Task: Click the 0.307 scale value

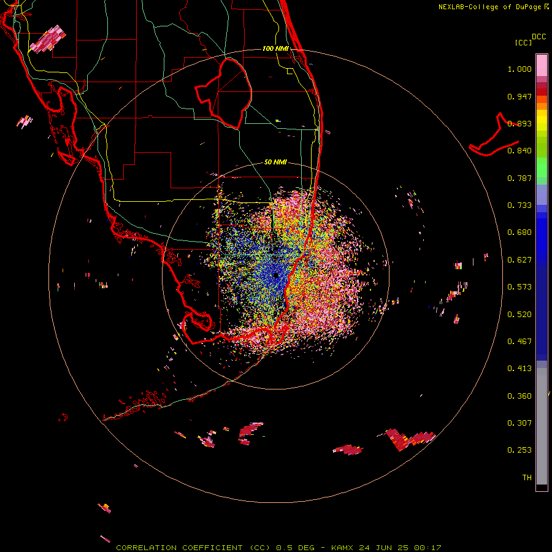Action: pyautogui.click(x=519, y=423)
